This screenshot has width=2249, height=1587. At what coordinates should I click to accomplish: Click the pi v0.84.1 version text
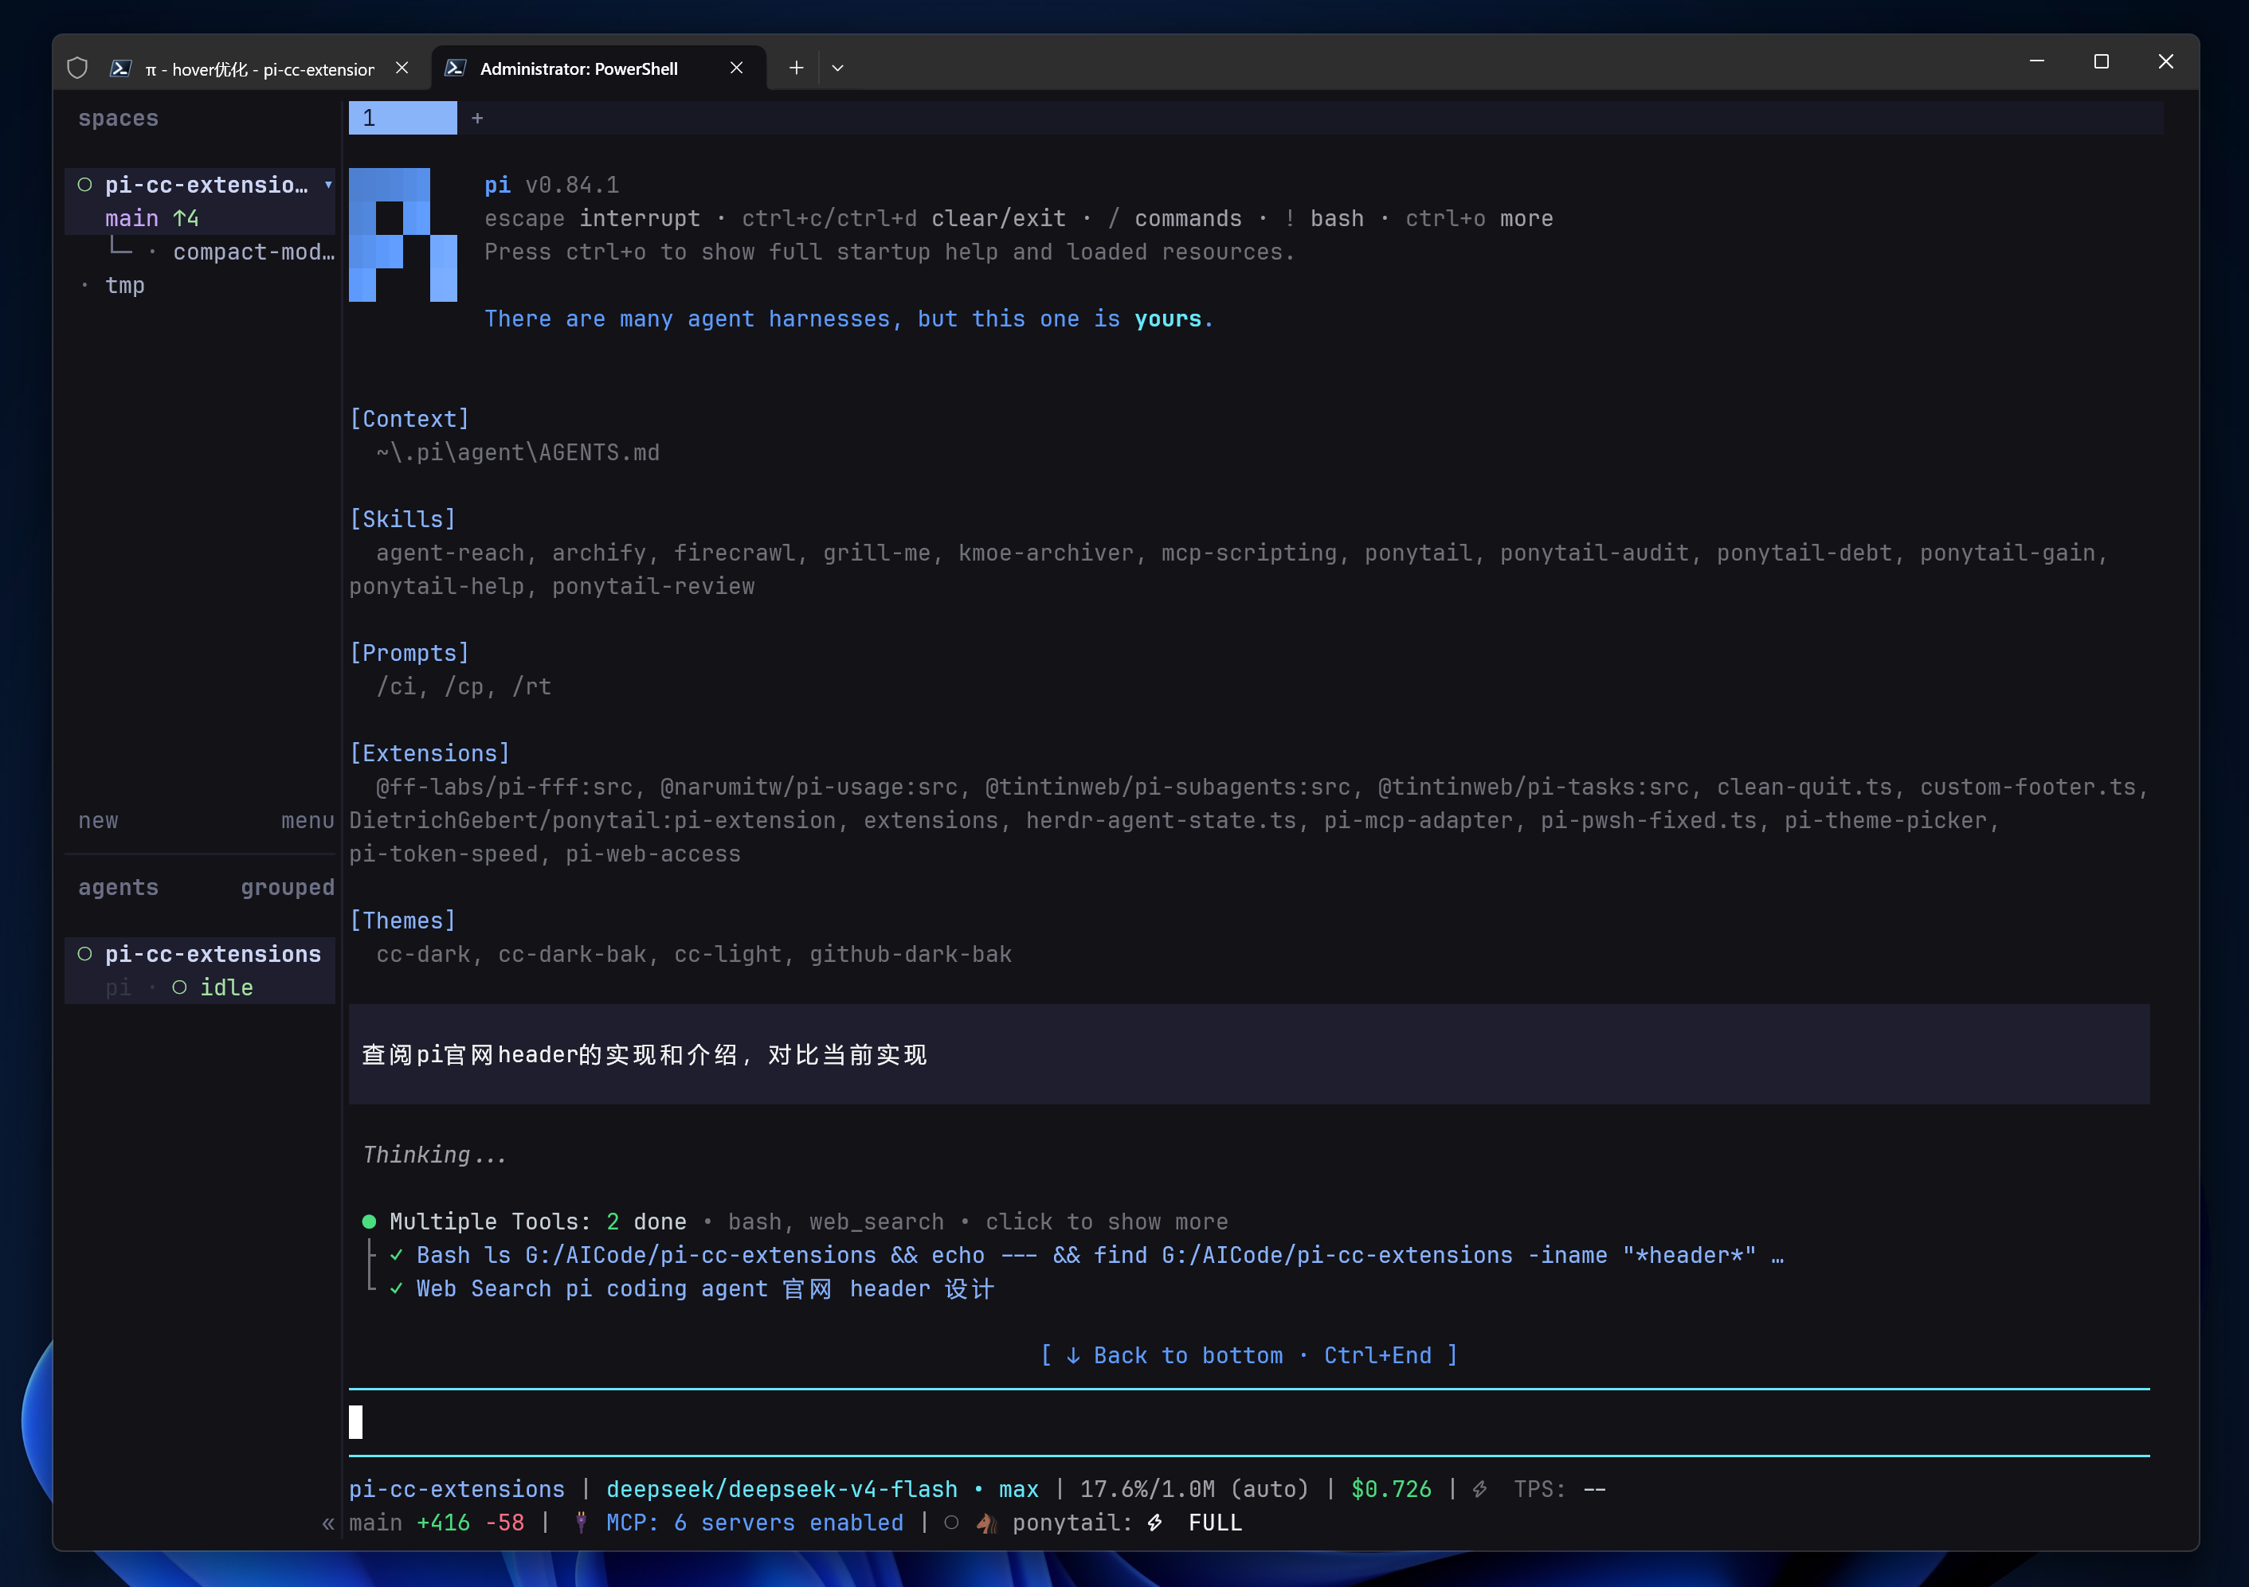(551, 185)
